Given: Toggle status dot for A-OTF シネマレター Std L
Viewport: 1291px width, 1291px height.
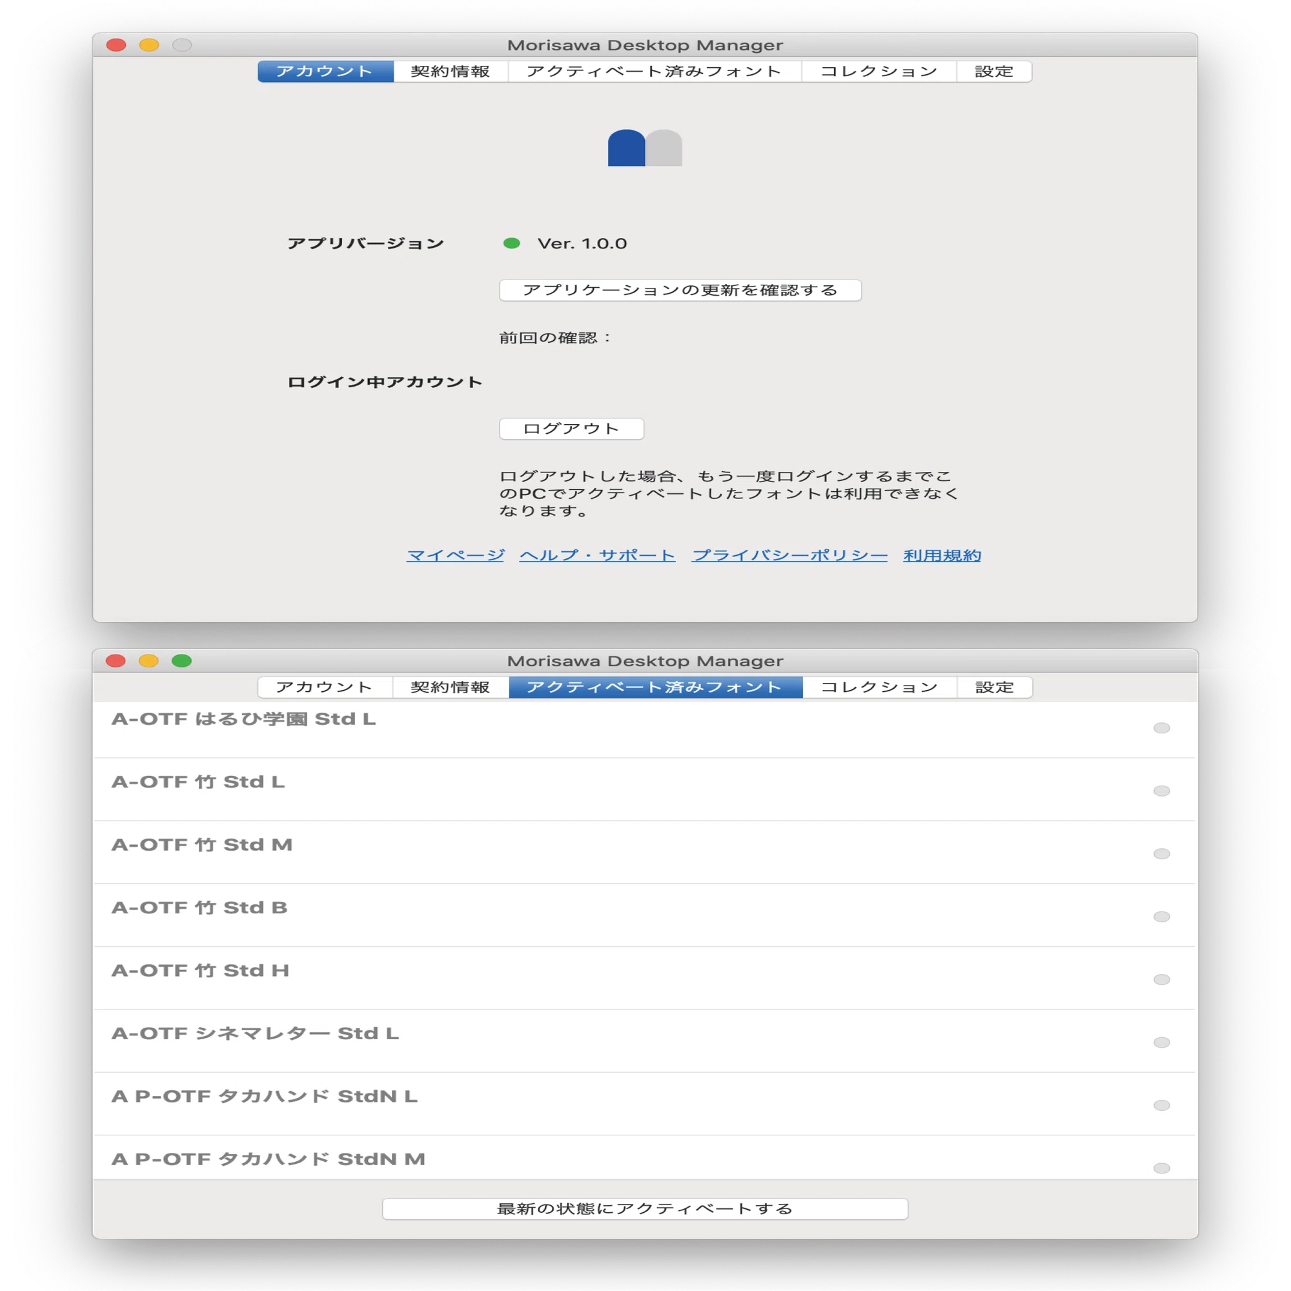Looking at the screenshot, I should (1162, 1042).
